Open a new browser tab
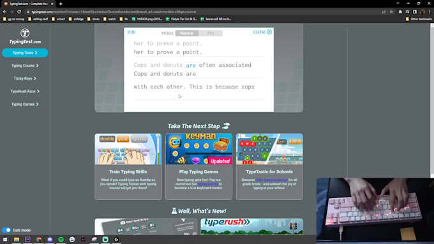The image size is (434, 244). [61, 4]
